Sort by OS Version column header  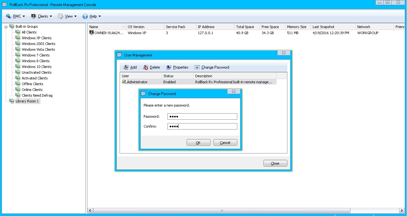click(145, 27)
